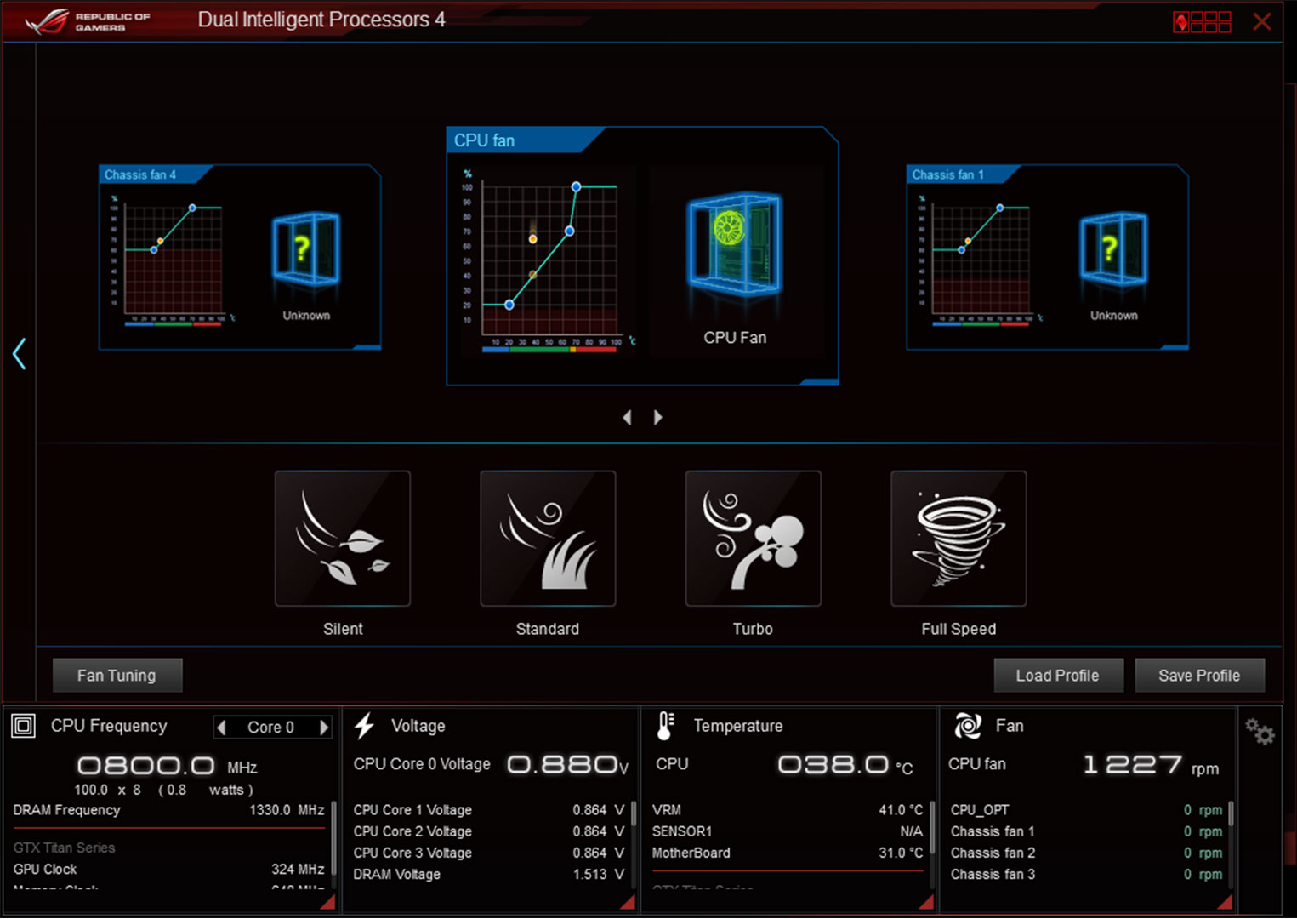The width and height of the screenshot is (1297, 919).
Task: Select the Silent fan mode icon
Action: tap(343, 539)
